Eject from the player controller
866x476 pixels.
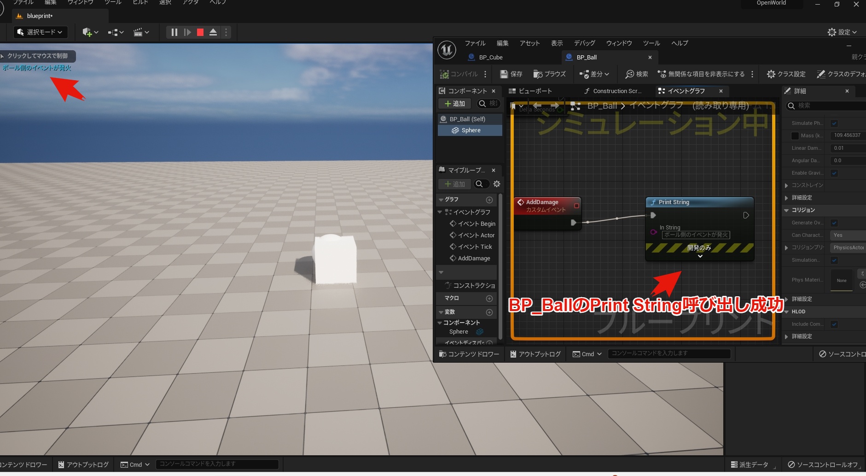click(213, 32)
